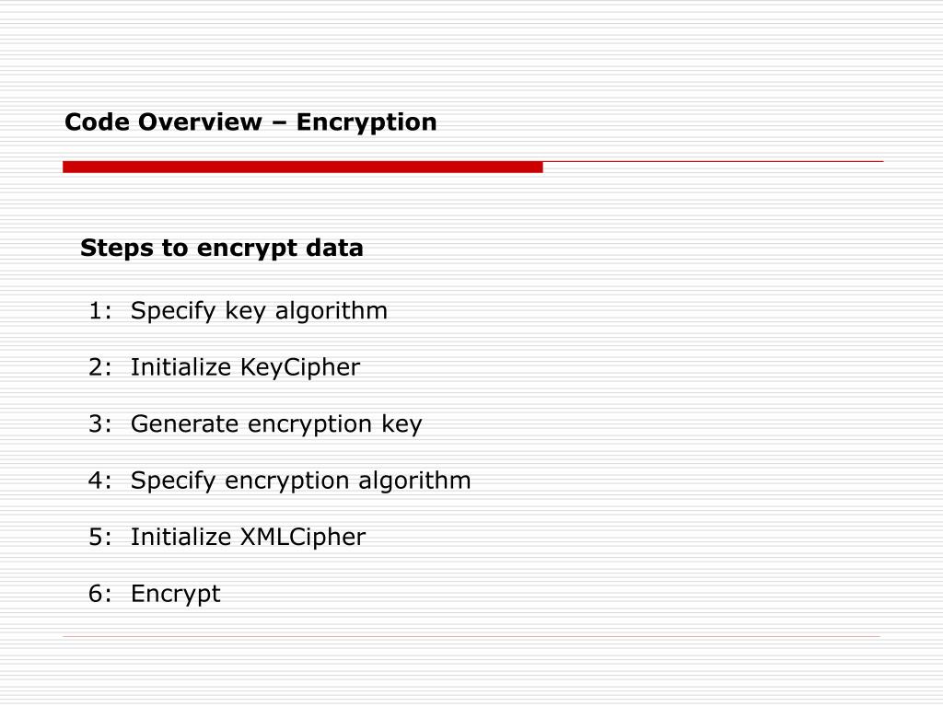Select the "Specify encryption algorithm" step text
The image size is (943, 707).
click(x=300, y=481)
